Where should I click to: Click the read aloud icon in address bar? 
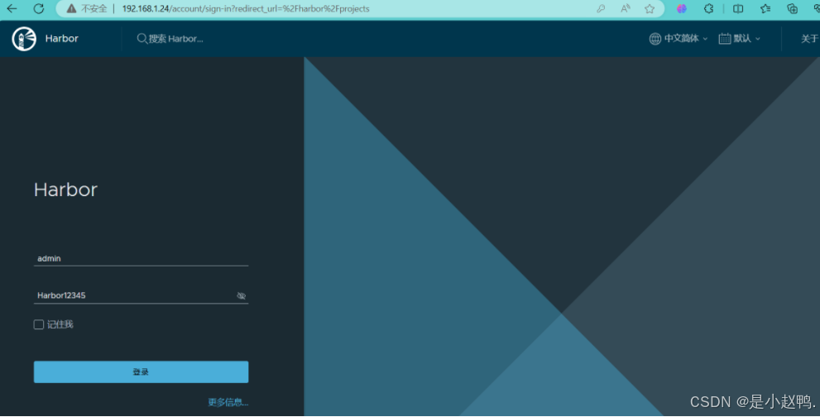pos(625,8)
